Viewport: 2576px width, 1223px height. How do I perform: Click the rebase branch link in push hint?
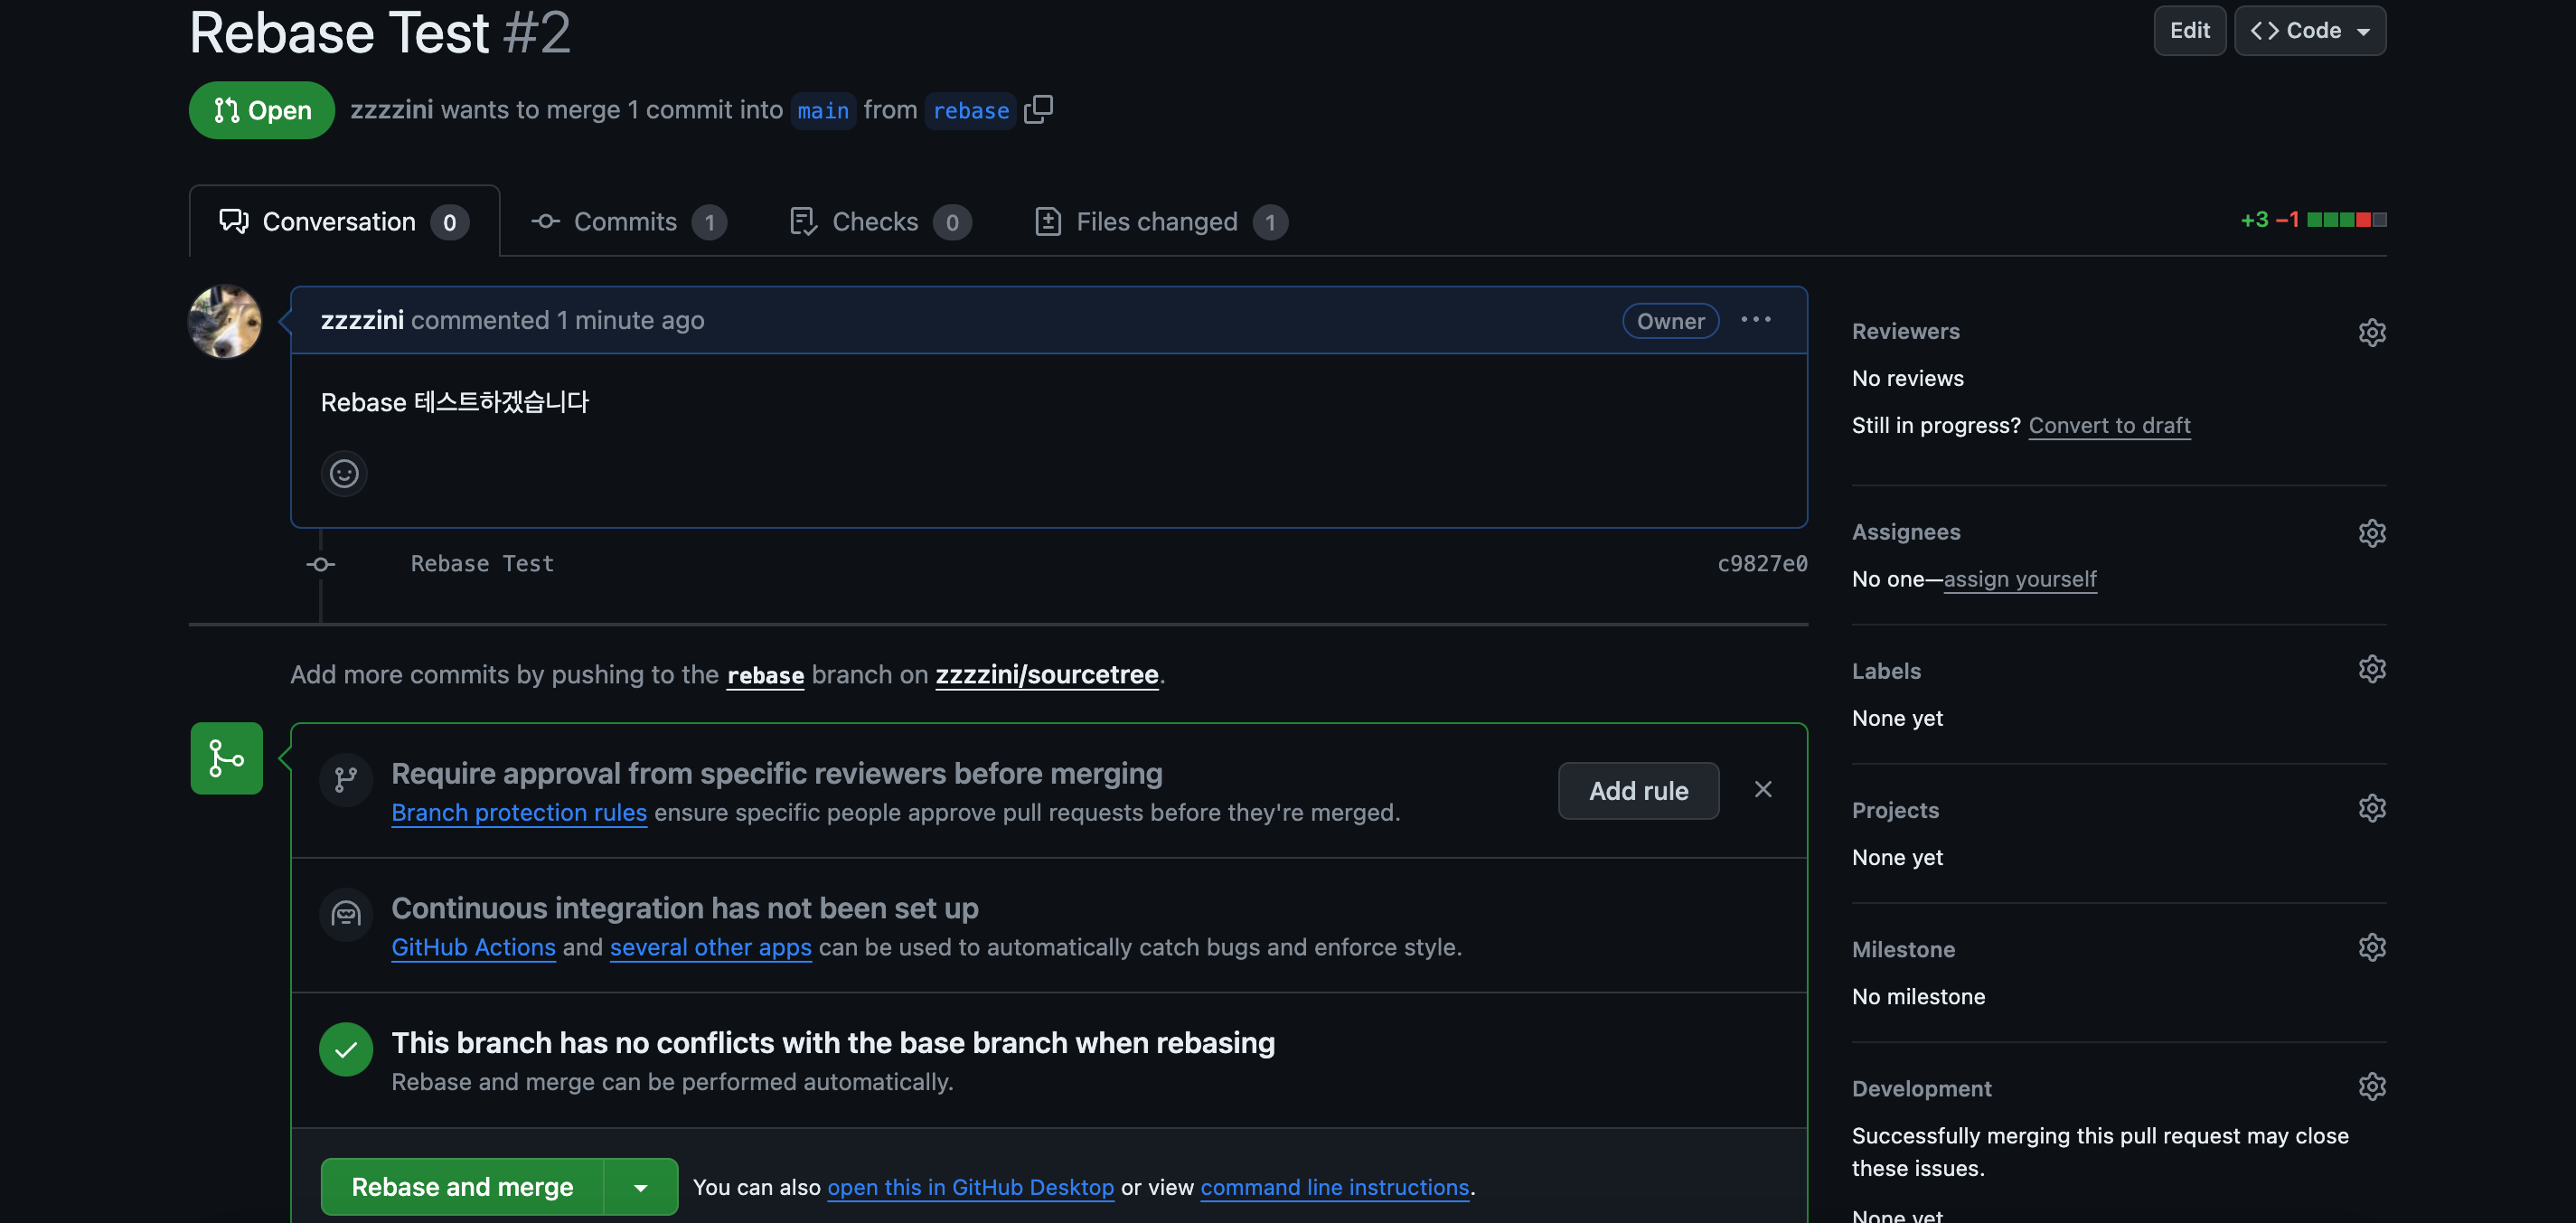pos(765,675)
